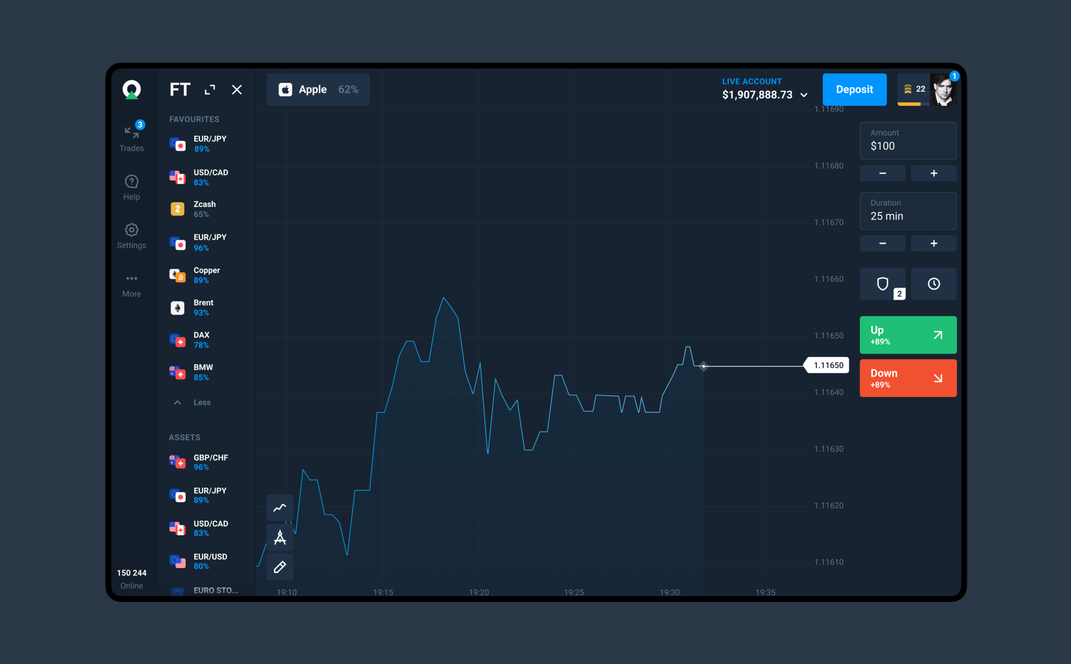Select DAX 78% asset

tap(190, 340)
